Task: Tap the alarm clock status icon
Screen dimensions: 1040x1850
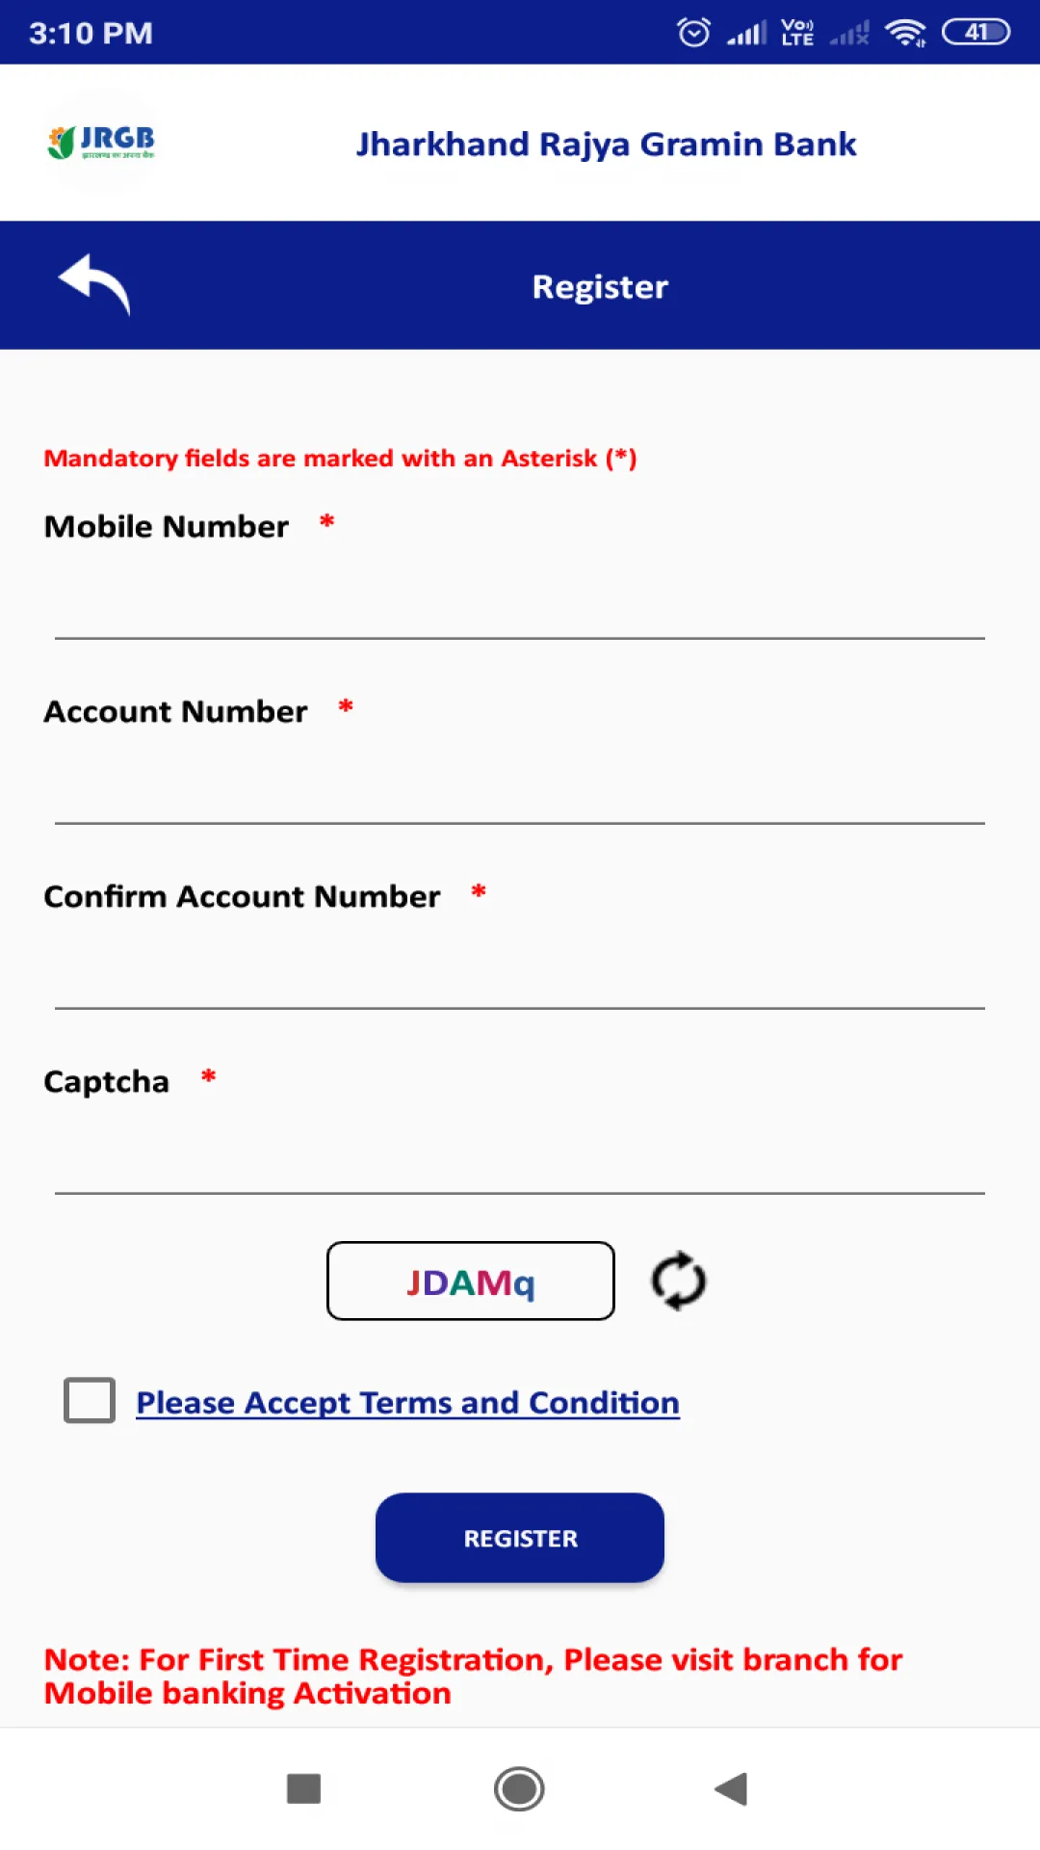Action: [693, 33]
